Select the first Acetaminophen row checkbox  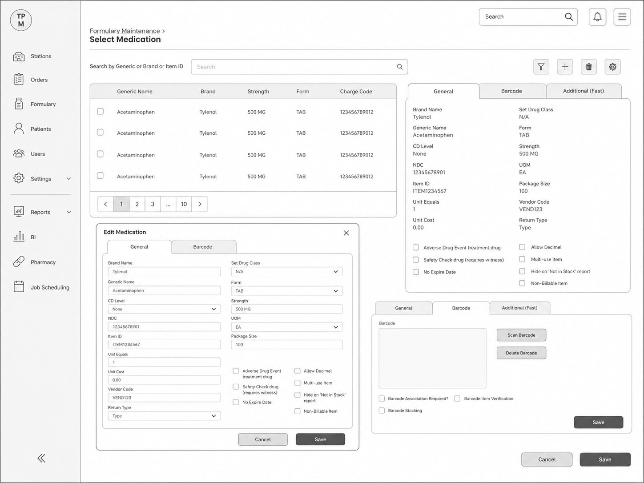101,112
